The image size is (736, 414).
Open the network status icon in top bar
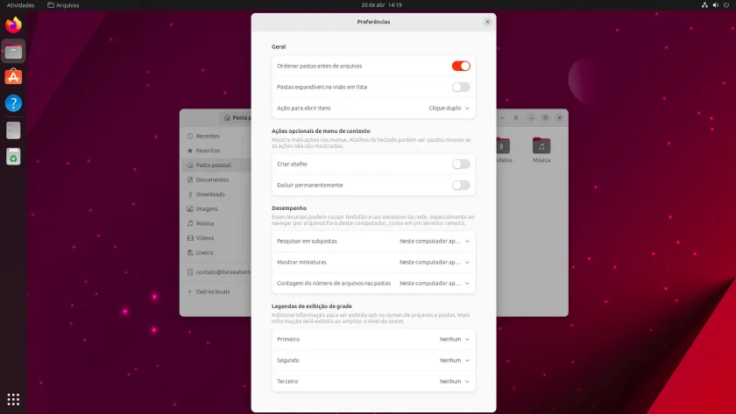coord(704,5)
